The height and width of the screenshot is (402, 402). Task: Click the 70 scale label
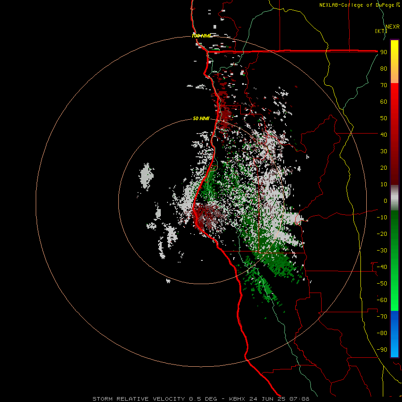click(384, 85)
